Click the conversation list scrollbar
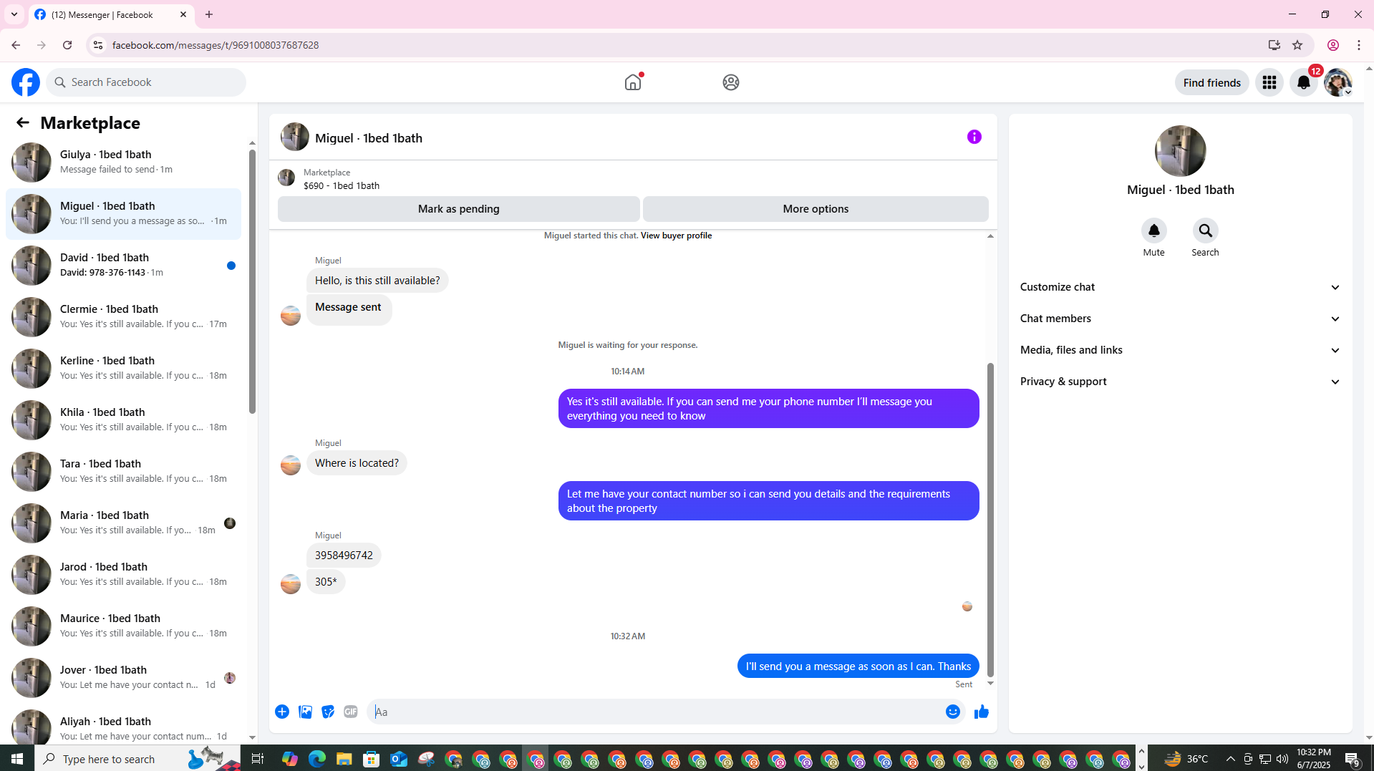 (252, 283)
